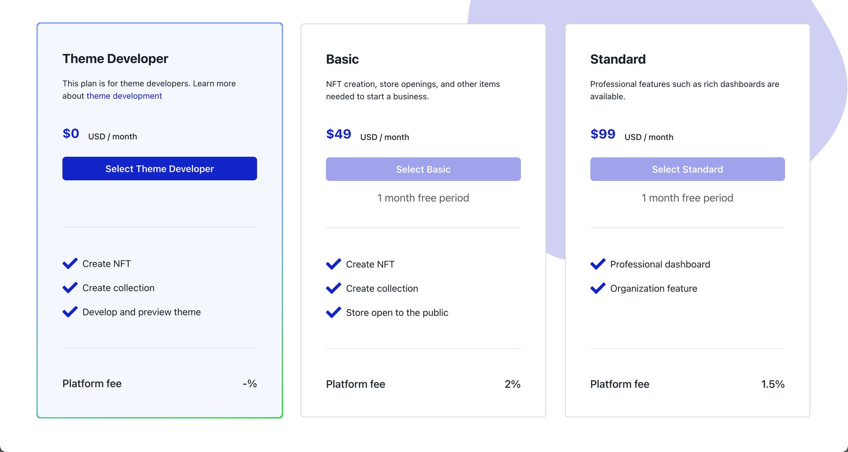This screenshot has height=452, width=848.
Task: Click the $49 price on Basic plan
Action: (x=338, y=134)
